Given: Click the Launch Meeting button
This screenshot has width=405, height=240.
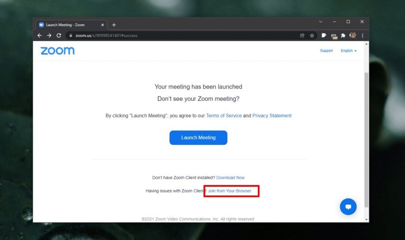Looking at the screenshot, I should [198, 137].
